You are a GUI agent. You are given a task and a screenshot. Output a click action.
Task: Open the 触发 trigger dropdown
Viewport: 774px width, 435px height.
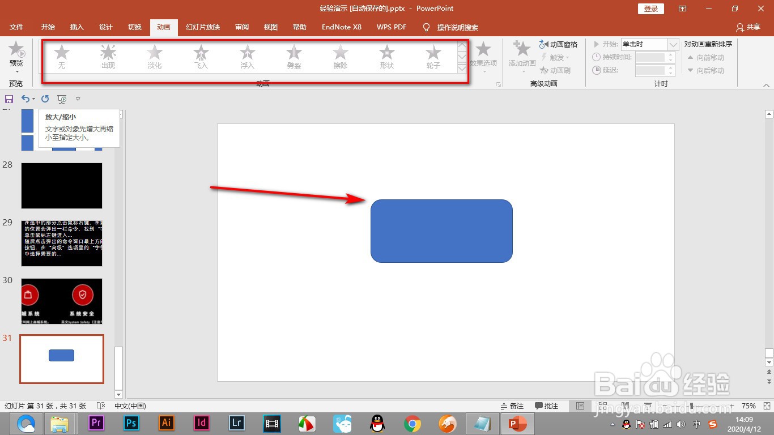(555, 57)
